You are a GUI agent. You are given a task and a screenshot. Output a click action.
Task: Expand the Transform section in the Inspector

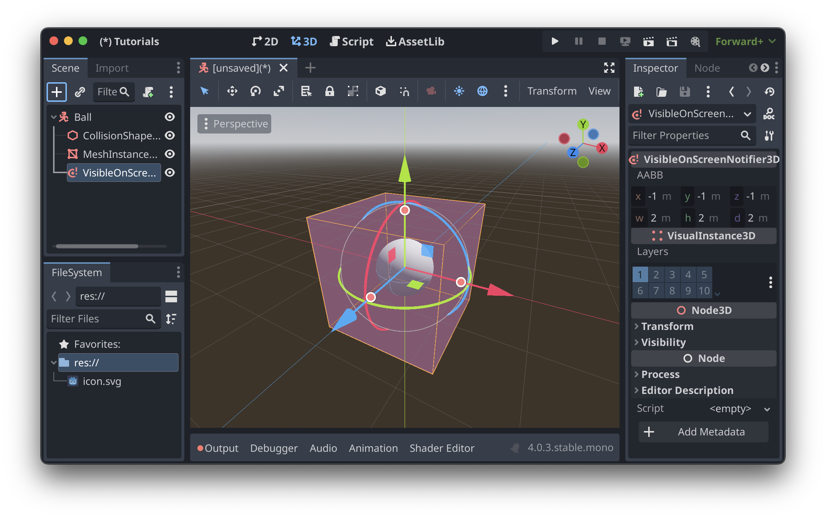[668, 326]
